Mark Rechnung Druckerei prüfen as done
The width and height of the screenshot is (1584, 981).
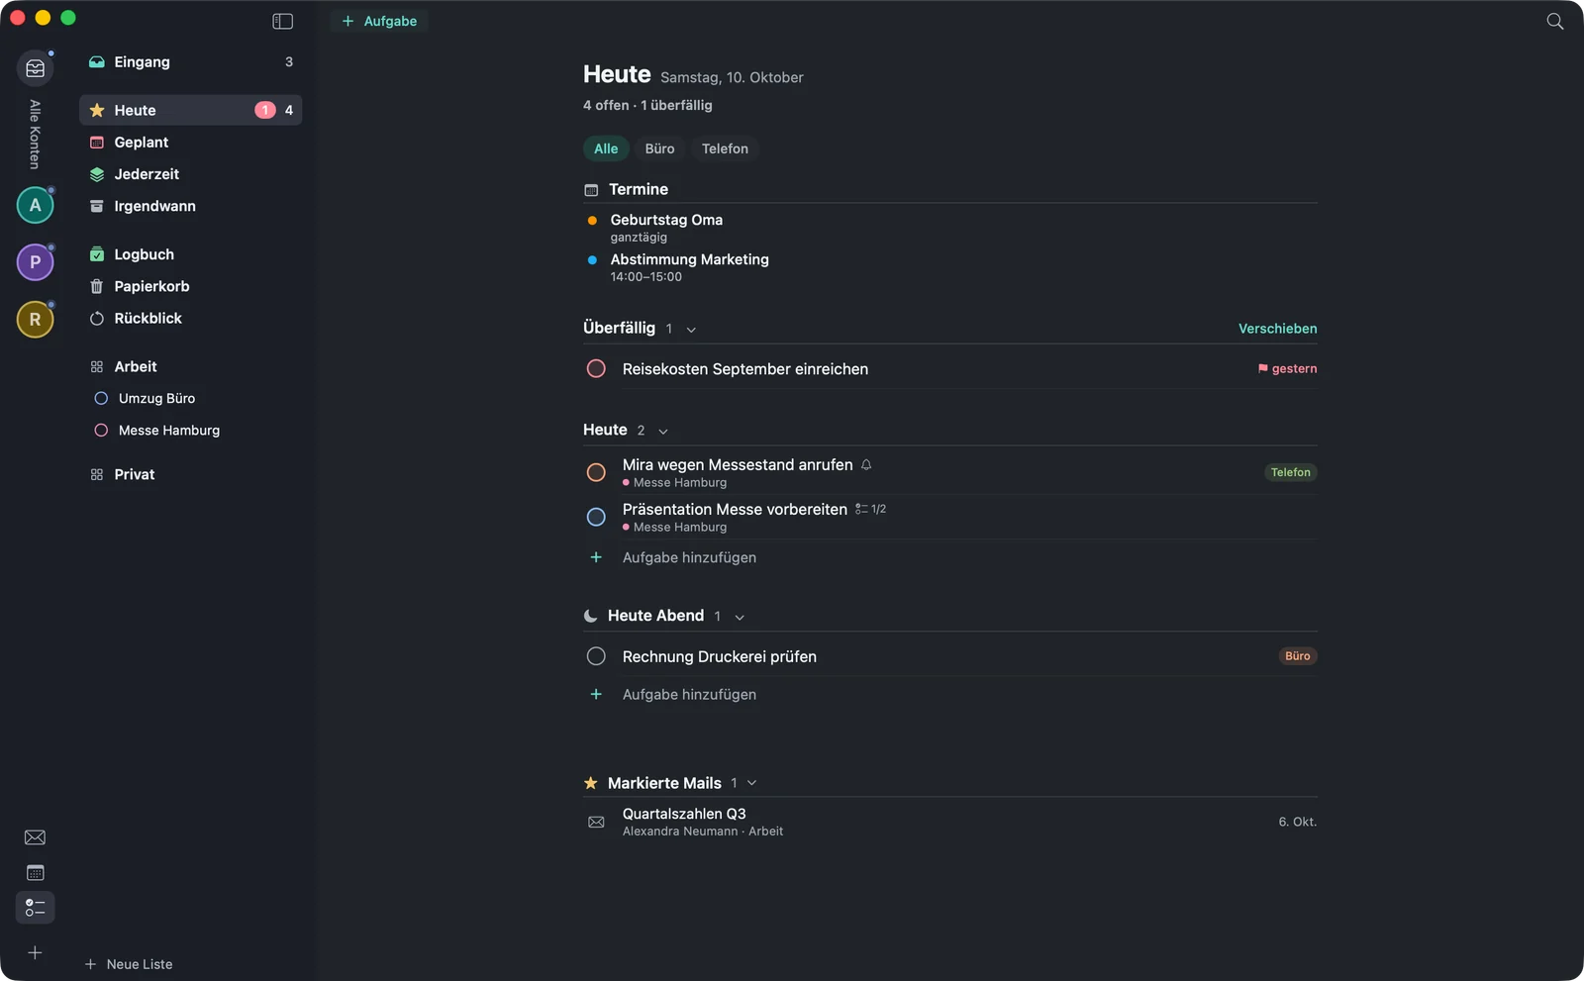pos(596,656)
